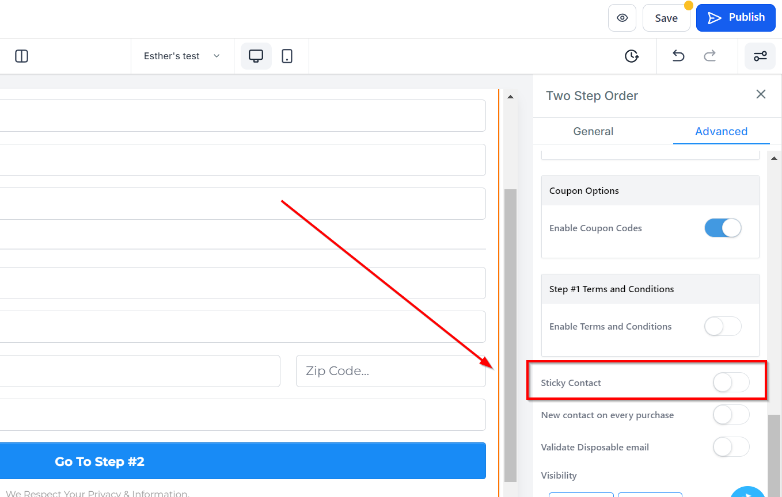Viewport: 782px width, 497px height.
Task: Switch to desktop view icon
Action: [256, 56]
